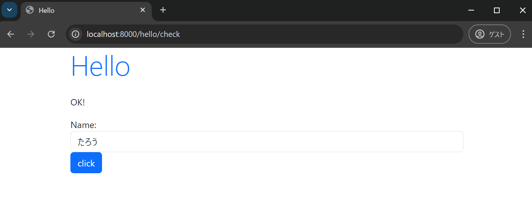Go back to the previous page

coord(11,34)
